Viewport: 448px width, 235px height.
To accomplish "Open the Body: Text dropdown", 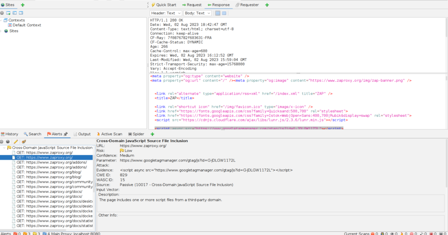I will tap(196, 13).
